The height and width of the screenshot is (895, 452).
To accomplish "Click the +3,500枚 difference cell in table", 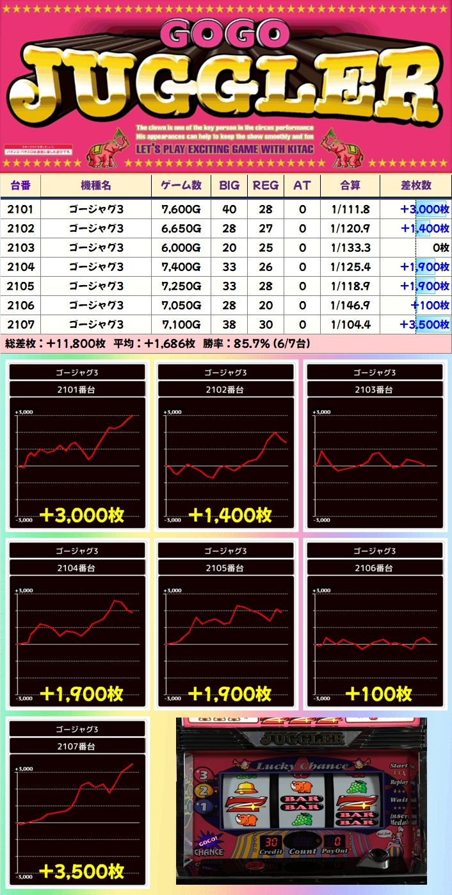I will (x=416, y=325).
